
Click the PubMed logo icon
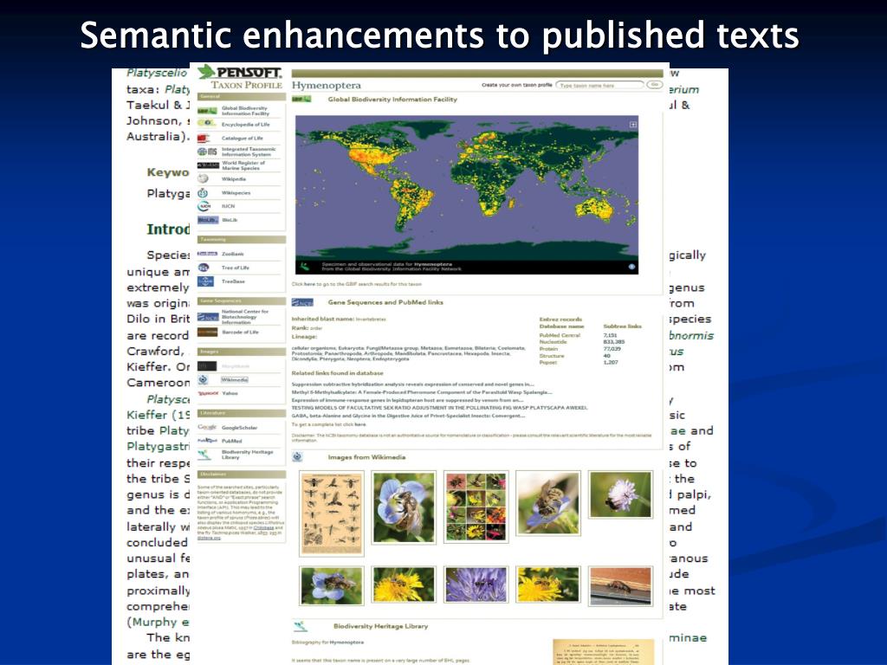(x=207, y=441)
